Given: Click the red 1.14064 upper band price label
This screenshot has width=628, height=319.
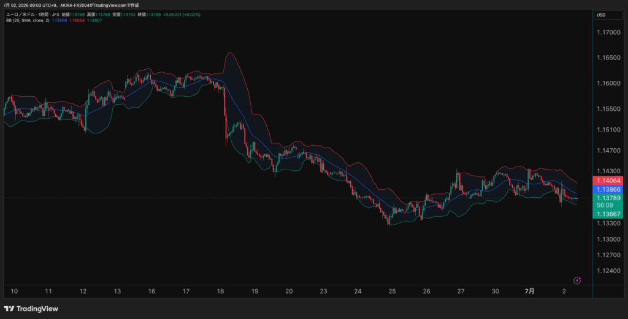Looking at the screenshot, I should 608,181.
